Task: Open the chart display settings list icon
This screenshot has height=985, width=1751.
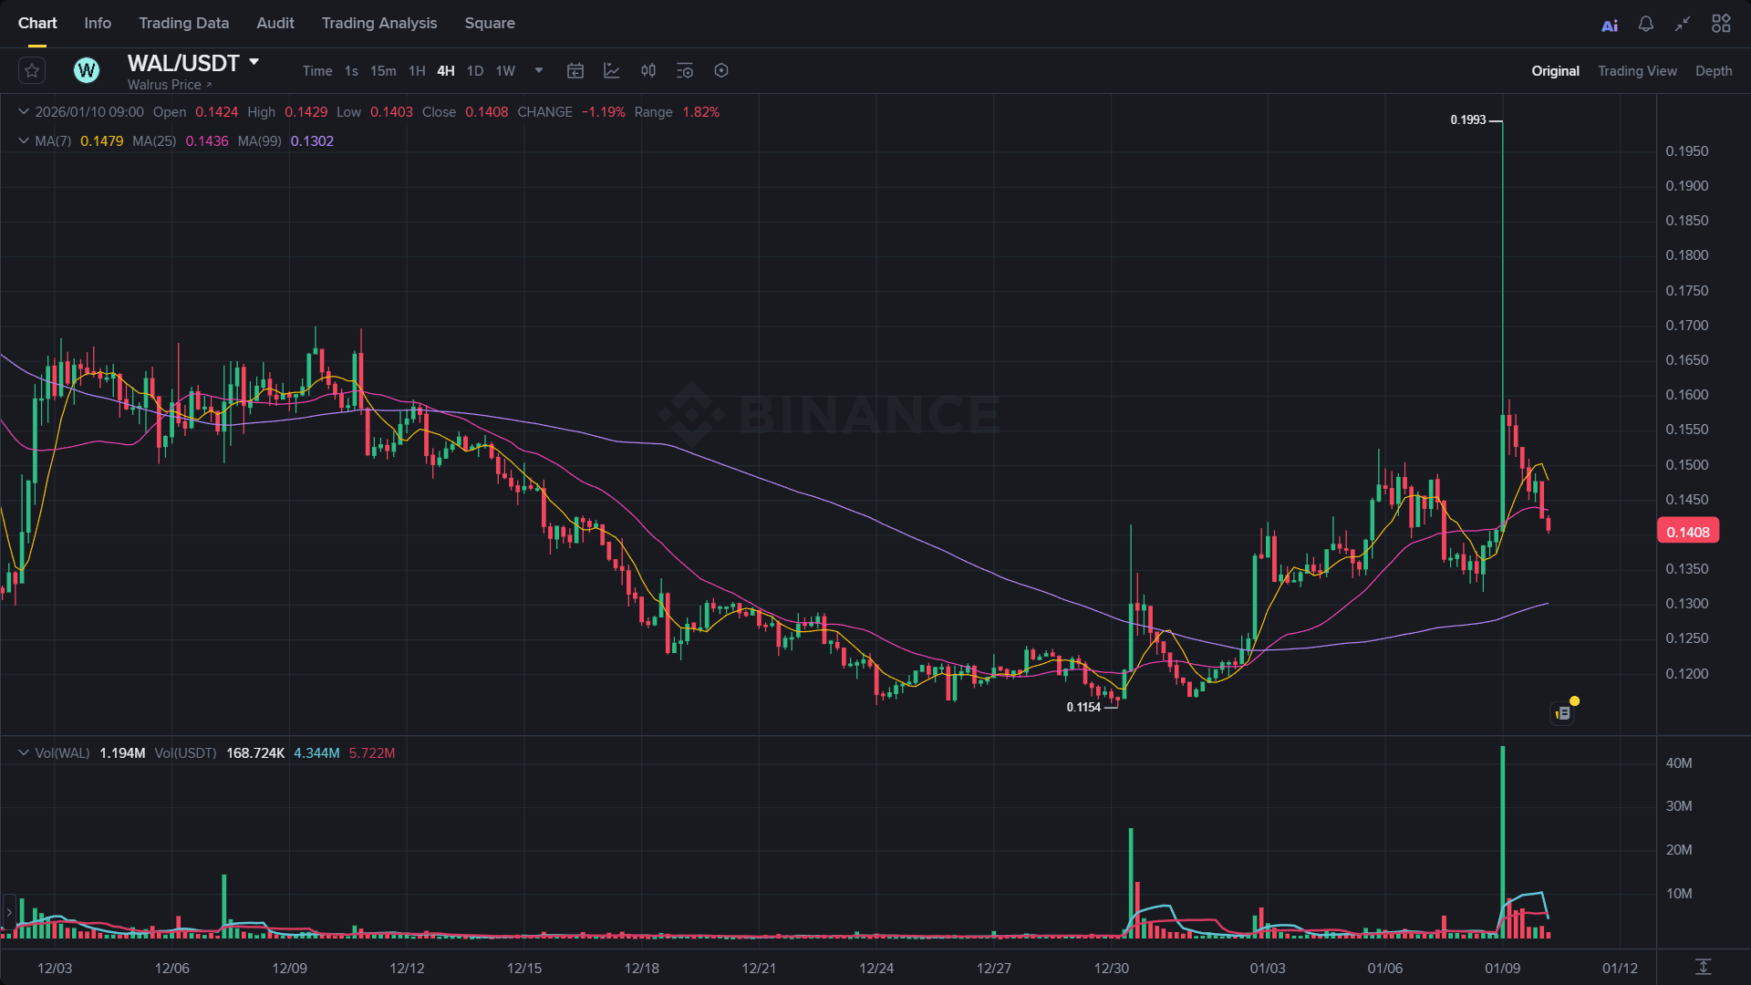Action: click(685, 70)
